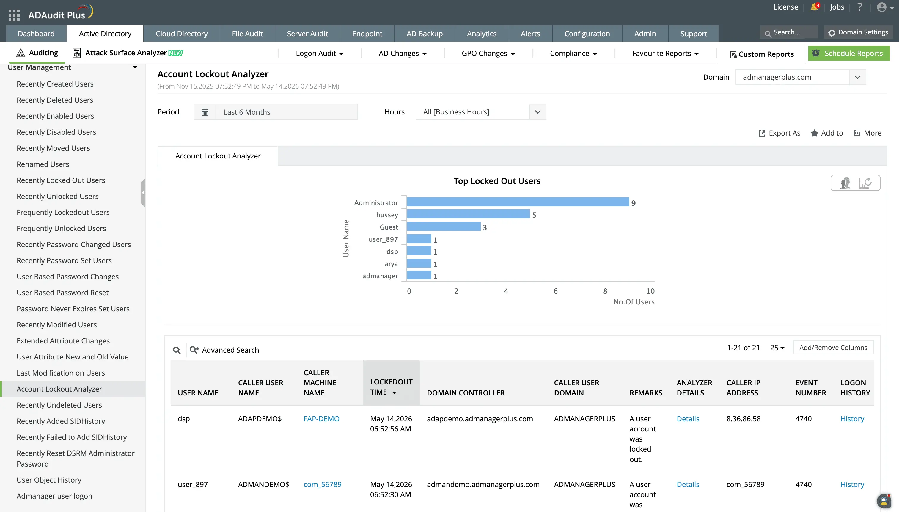Click the chart refresh type icon

coord(865,183)
